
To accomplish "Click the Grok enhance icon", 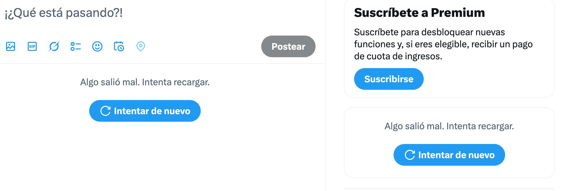I will pyautogui.click(x=54, y=46).
